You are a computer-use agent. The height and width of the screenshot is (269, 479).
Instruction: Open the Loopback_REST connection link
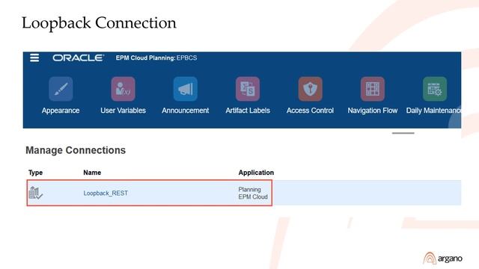point(106,193)
